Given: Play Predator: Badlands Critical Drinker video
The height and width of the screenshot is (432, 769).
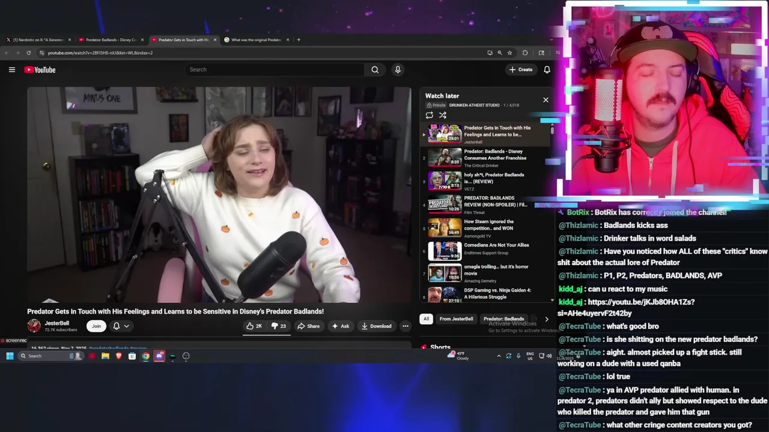Looking at the screenshot, I should point(485,158).
